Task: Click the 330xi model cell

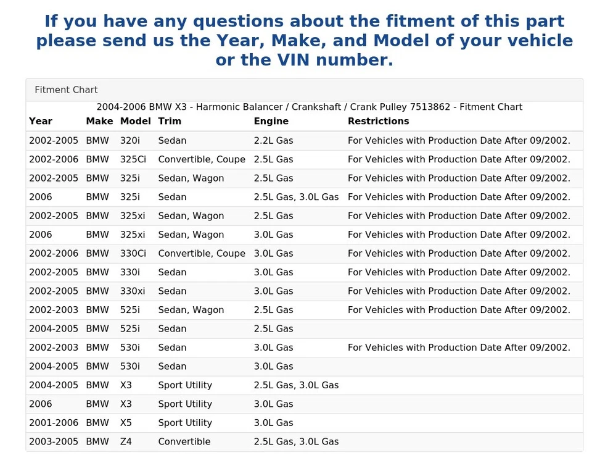Action: click(133, 291)
